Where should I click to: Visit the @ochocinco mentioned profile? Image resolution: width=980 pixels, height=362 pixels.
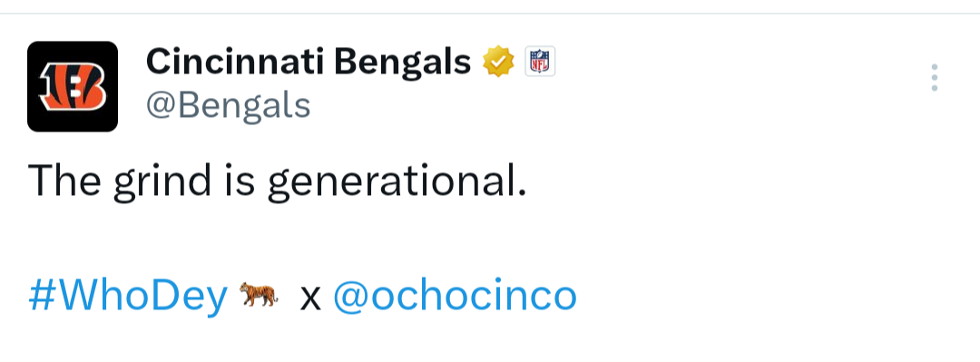pyautogui.click(x=455, y=296)
